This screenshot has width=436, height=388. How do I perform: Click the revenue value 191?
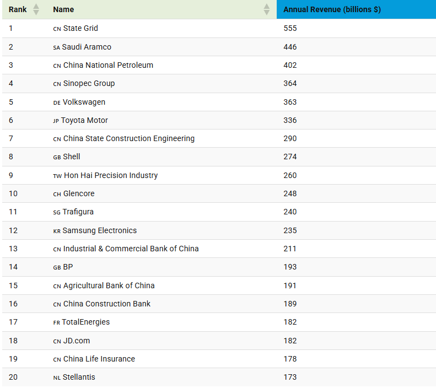(290, 285)
